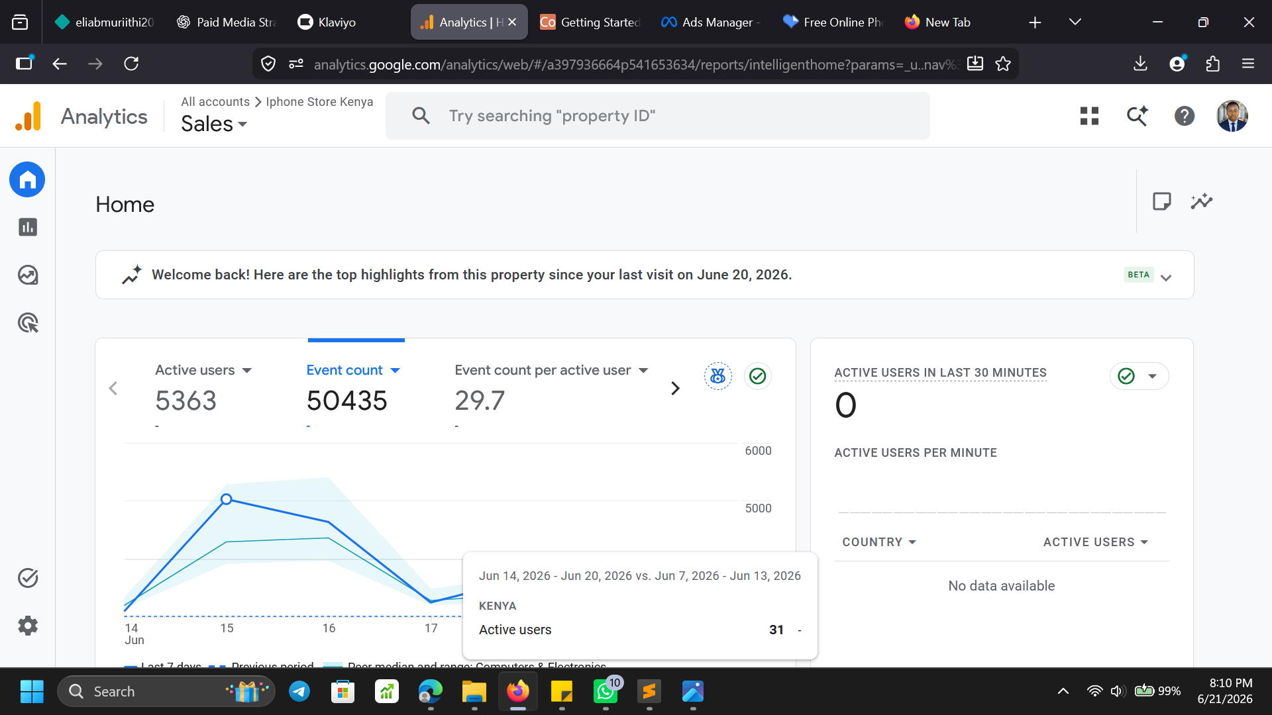The image size is (1272, 715).
Task: Show hidden system tray icons
Action: (1063, 691)
